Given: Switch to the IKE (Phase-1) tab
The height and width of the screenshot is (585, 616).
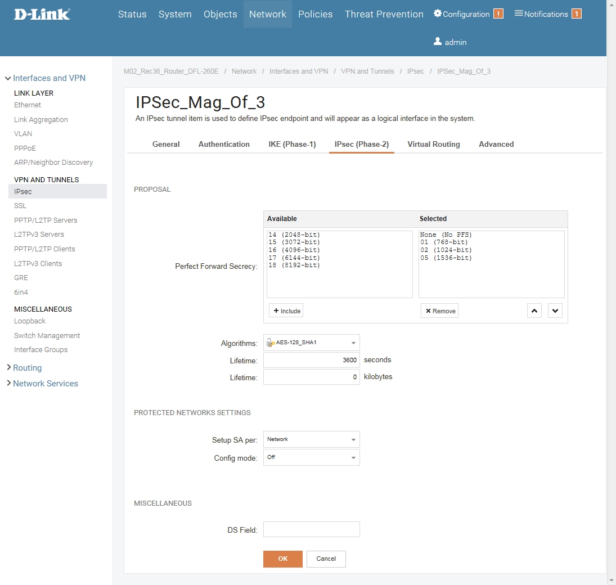Looking at the screenshot, I should pyautogui.click(x=292, y=144).
